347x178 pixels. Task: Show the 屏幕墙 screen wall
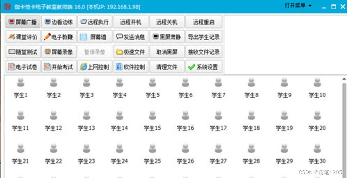[x=95, y=37]
